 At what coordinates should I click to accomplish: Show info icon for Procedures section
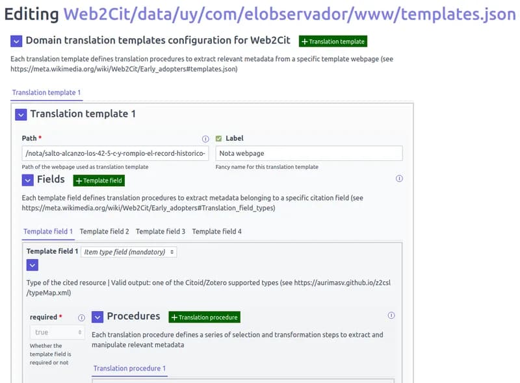point(391,315)
